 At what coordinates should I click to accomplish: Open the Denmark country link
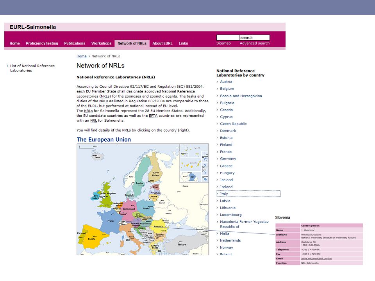228,131
